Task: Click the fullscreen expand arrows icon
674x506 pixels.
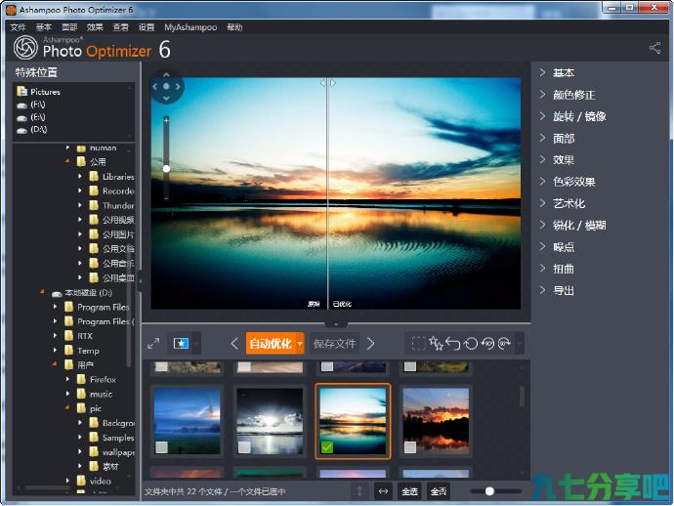Action: click(x=153, y=344)
